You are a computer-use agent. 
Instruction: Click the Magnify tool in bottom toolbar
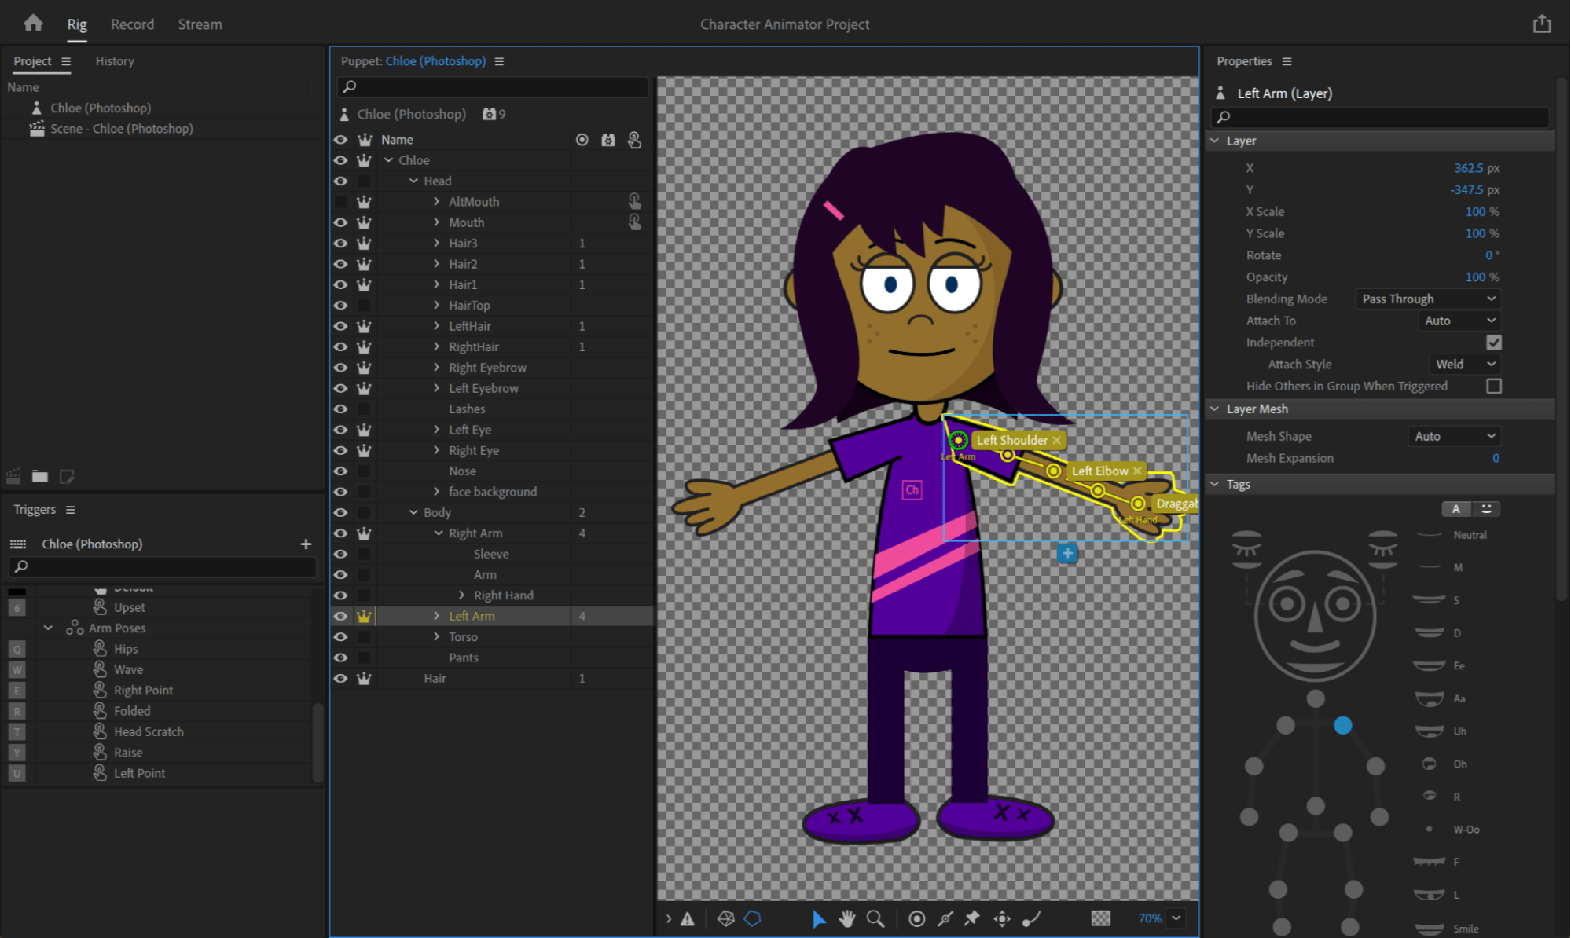pyautogui.click(x=874, y=918)
